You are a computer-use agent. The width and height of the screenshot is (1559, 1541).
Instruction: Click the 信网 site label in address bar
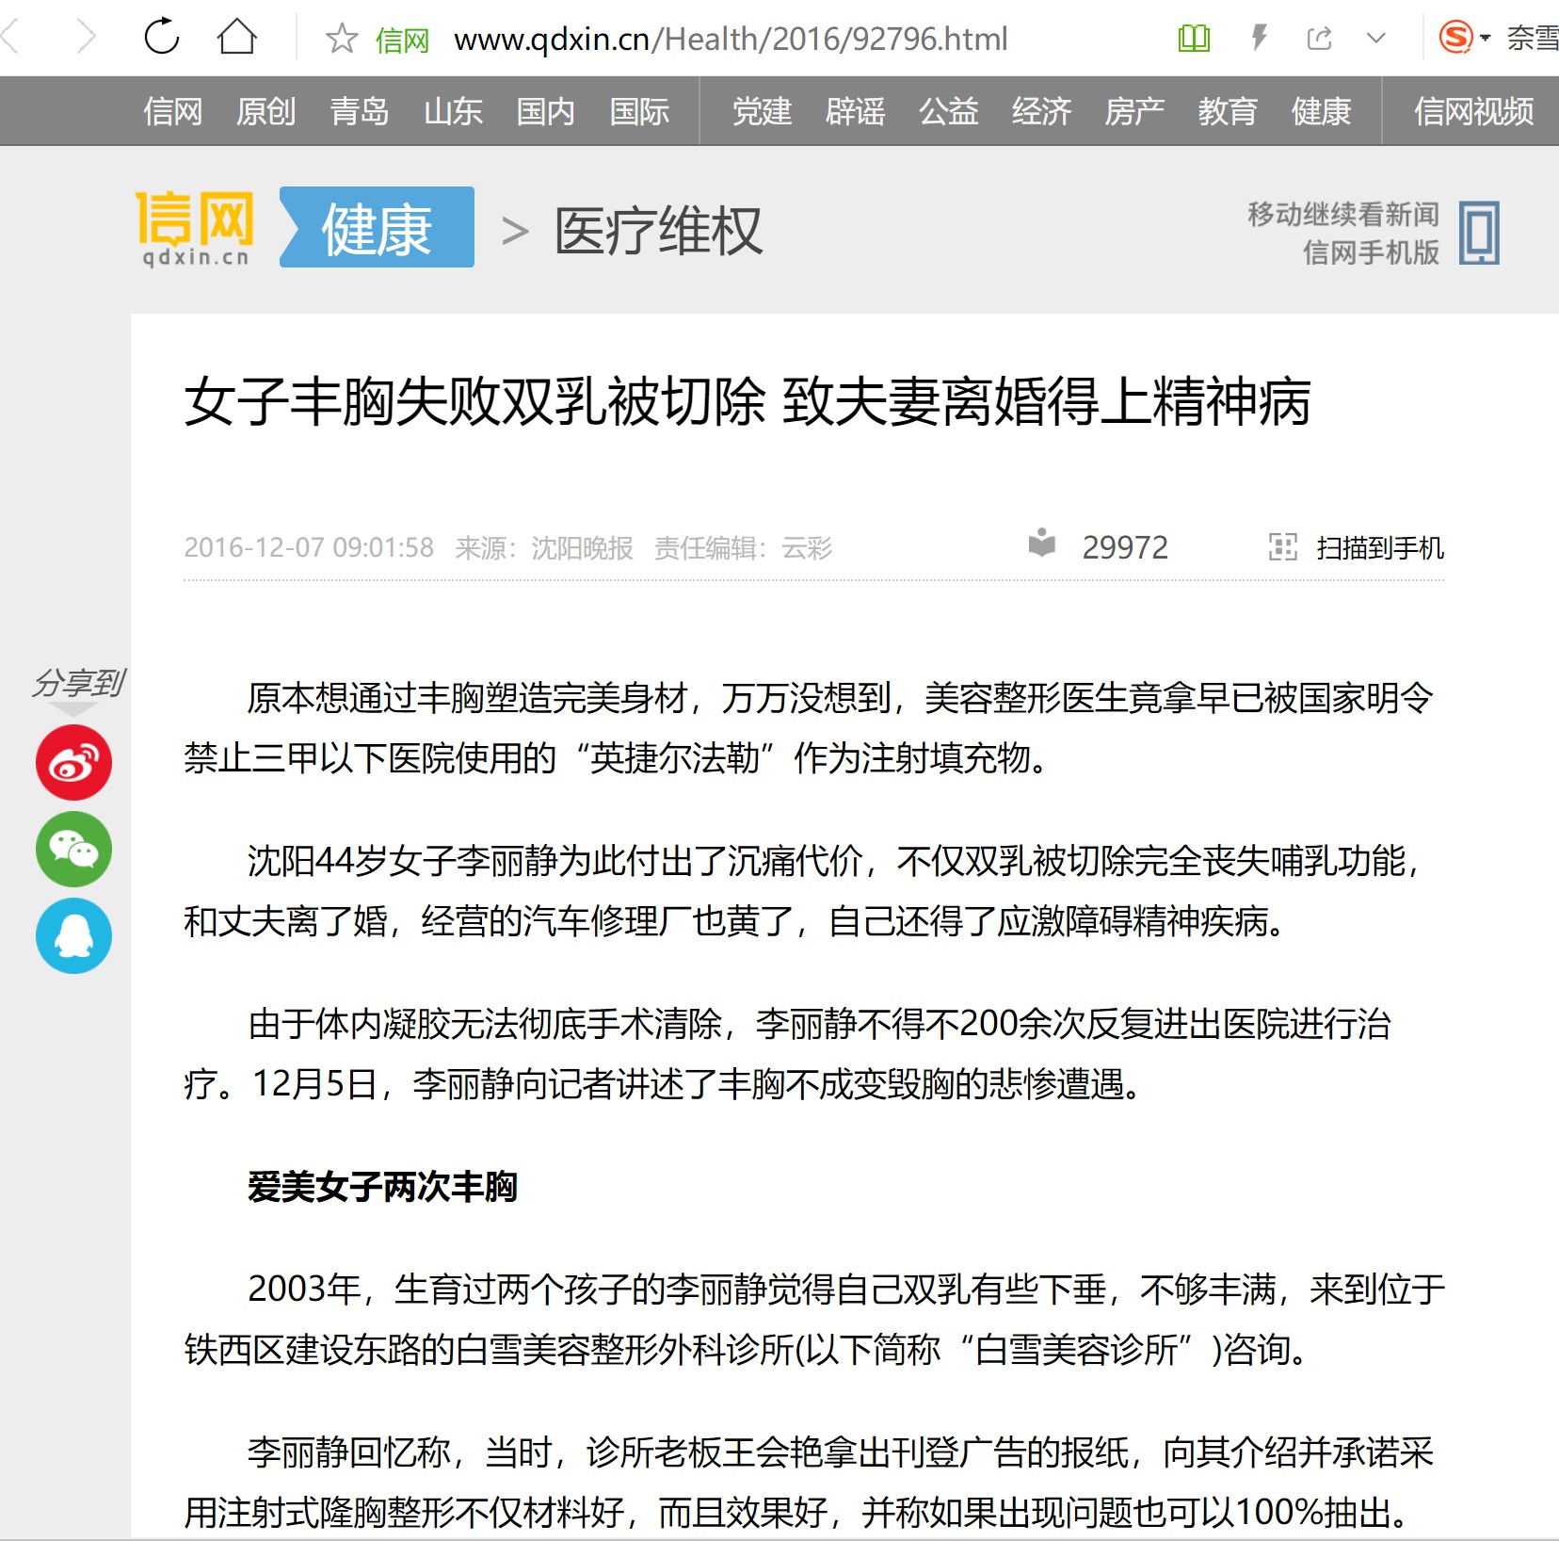pos(402,40)
